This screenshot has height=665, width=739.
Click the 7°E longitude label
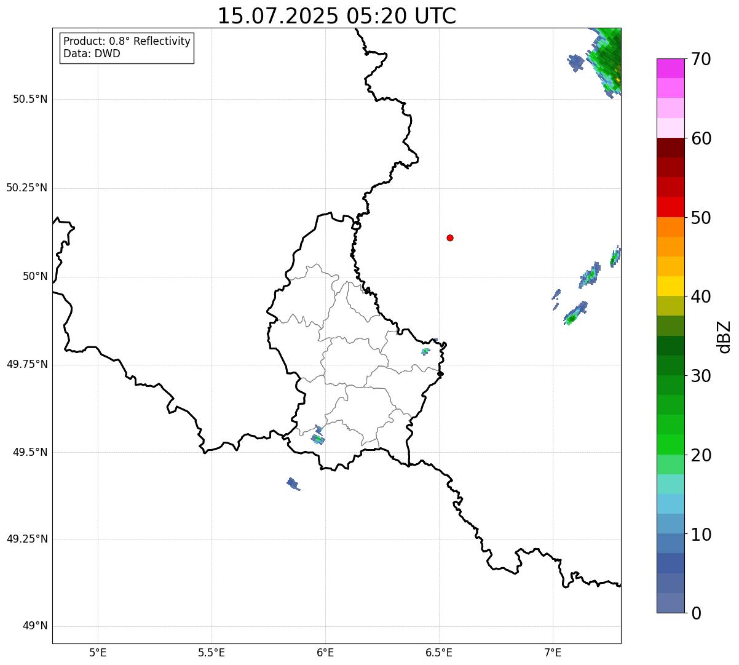pyautogui.click(x=553, y=652)
